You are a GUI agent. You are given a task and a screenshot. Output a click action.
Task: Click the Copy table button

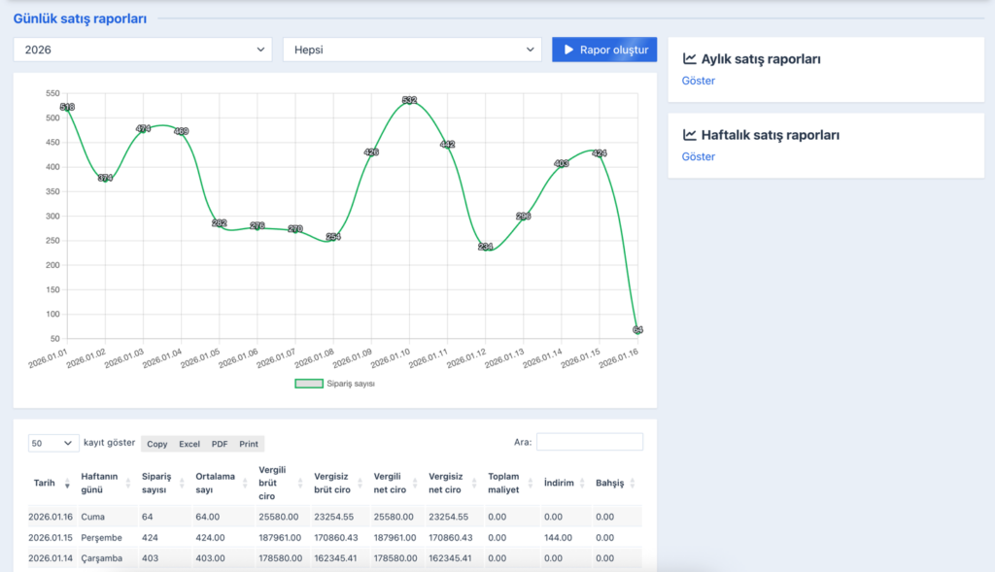click(x=156, y=444)
